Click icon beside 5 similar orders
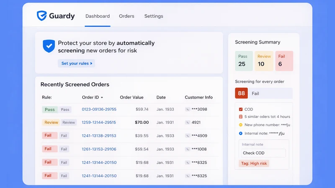Image resolution: width=335 pixels, height=188 pixels. point(241,117)
